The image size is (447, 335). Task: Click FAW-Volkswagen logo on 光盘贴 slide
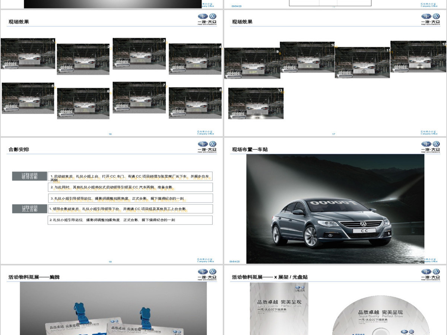point(431,274)
